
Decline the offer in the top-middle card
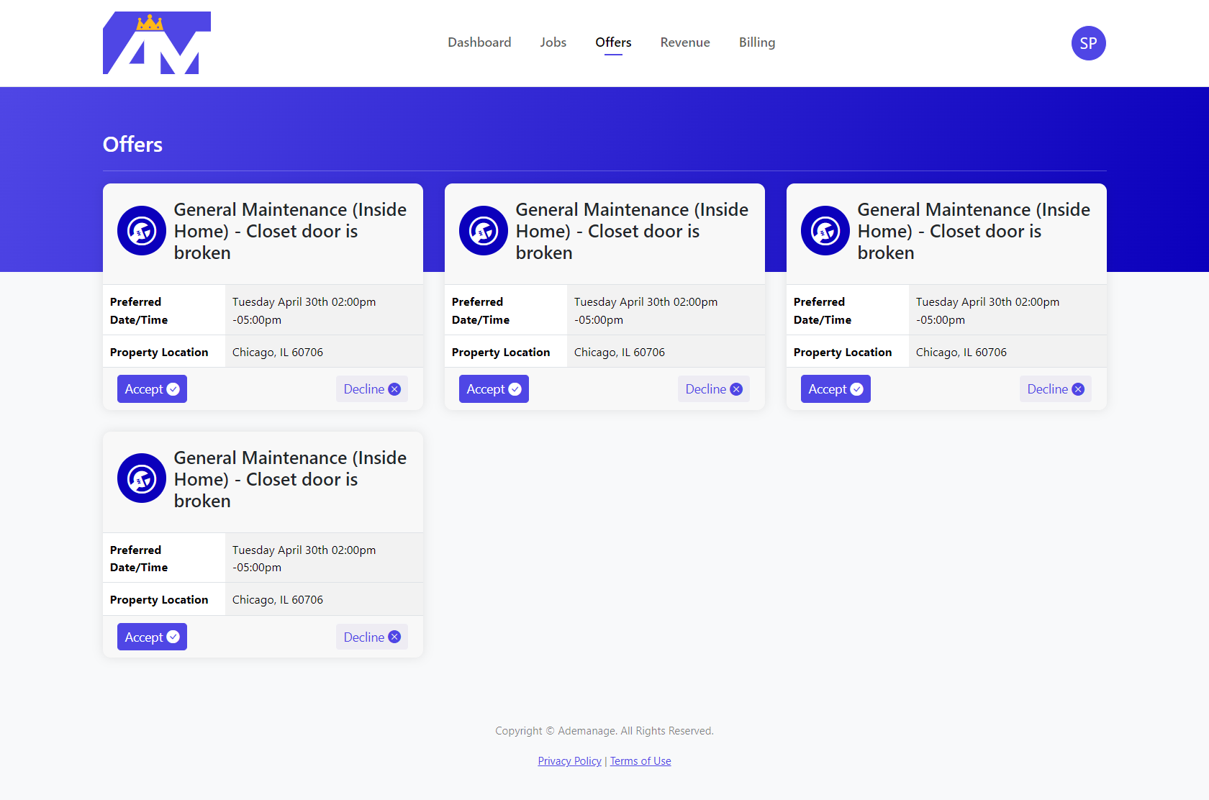(713, 389)
